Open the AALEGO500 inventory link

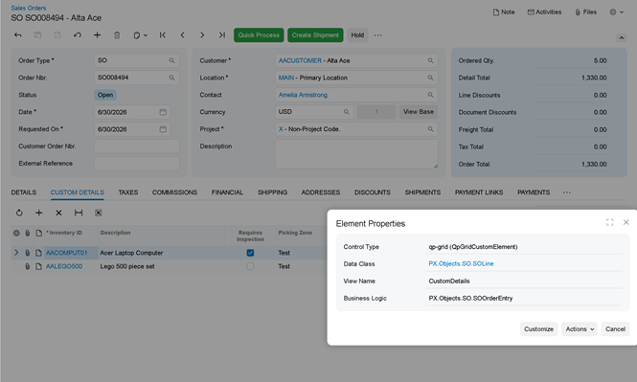click(64, 266)
